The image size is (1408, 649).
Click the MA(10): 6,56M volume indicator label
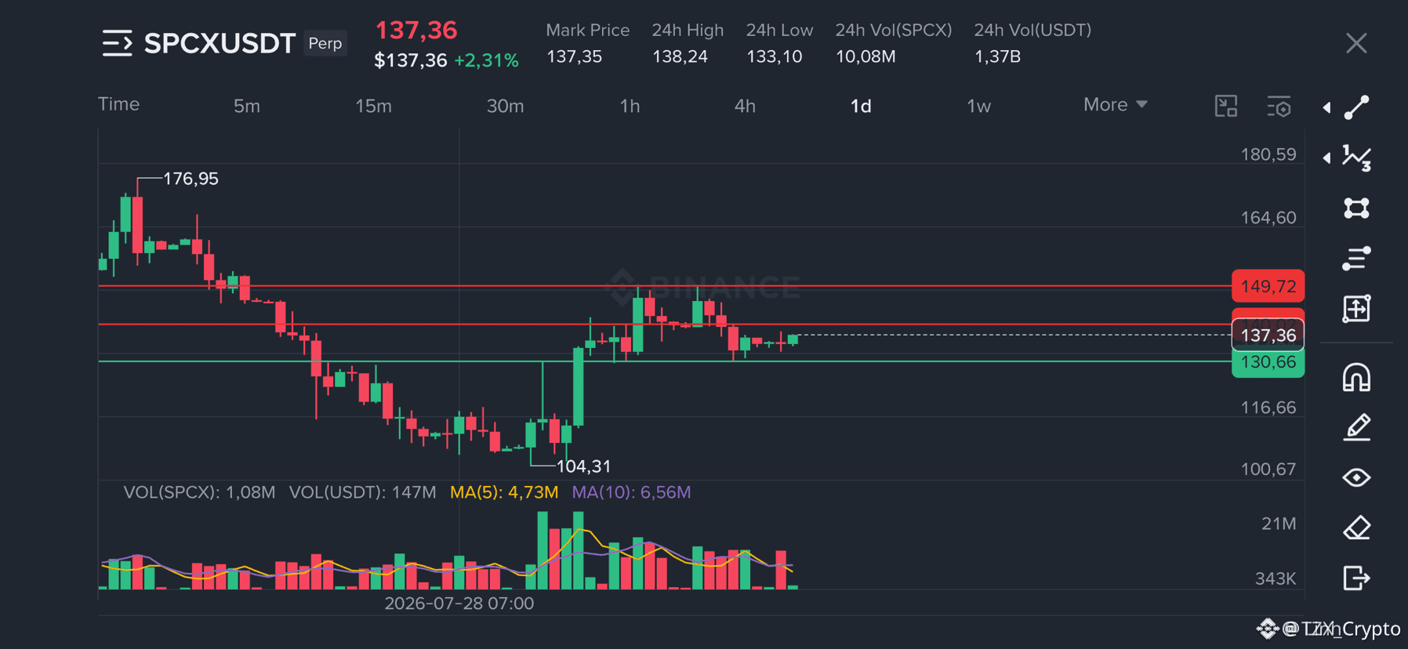tap(631, 492)
